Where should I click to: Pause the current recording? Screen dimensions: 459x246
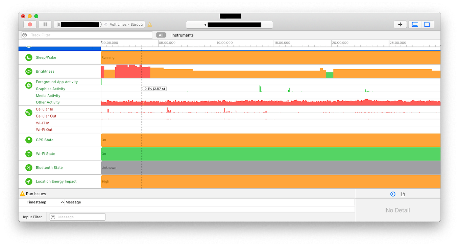click(45, 24)
